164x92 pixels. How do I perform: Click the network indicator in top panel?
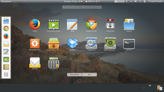[140, 1]
